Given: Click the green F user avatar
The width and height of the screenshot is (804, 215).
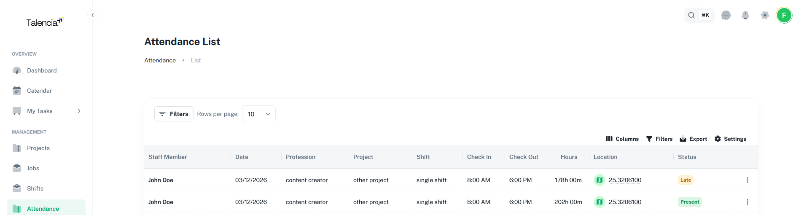Looking at the screenshot, I should point(784,16).
